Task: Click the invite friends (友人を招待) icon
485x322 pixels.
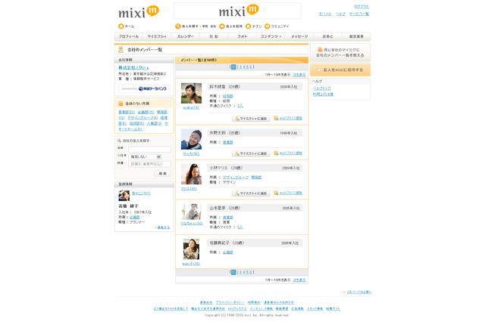Action: pyautogui.click(x=222, y=26)
